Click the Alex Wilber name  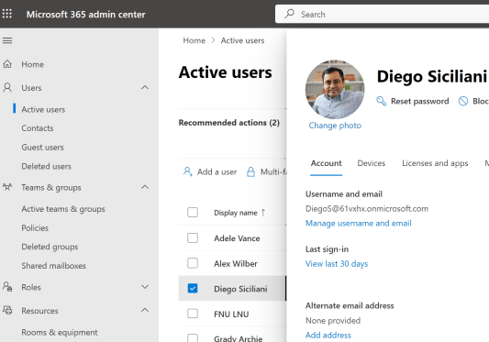(x=236, y=263)
